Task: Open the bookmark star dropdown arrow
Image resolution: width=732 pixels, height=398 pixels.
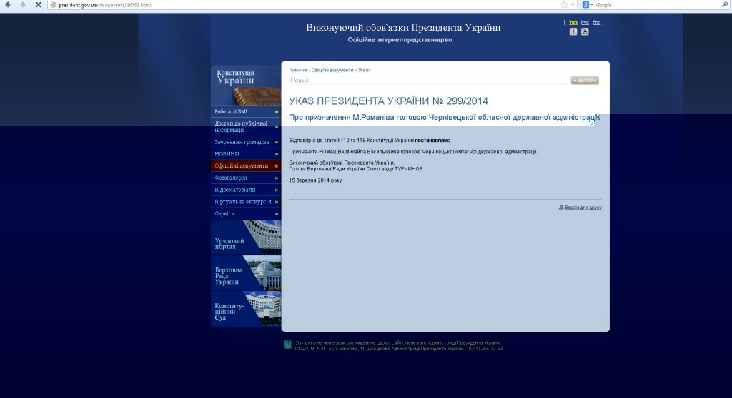Action: (x=573, y=5)
